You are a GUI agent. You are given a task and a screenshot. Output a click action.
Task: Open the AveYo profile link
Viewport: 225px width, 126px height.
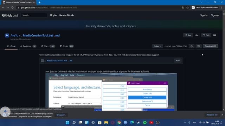tap(14, 35)
